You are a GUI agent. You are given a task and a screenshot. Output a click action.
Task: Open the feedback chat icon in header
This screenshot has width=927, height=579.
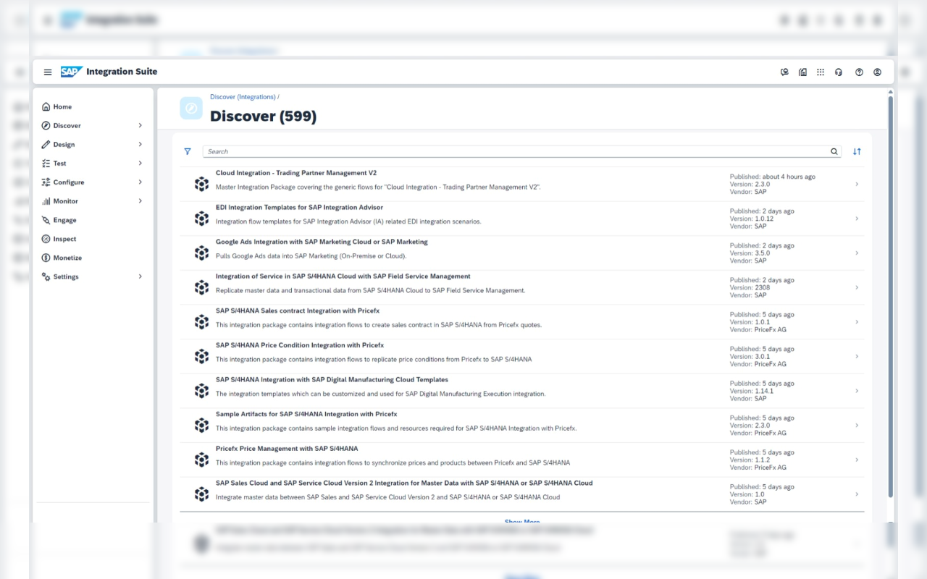tap(784, 72)
